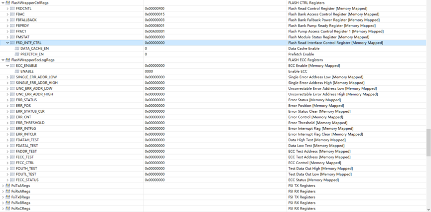Image resolution: width=431 pixels, height=212 pixels.
Task: Click the FlashWrapperEccLogRegs register group icon
Action: (7, 60)
